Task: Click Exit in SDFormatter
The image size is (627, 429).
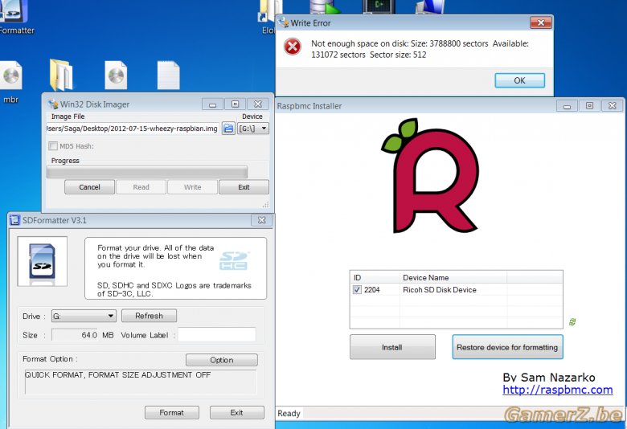Action: pyautogui.click(x=236, y=413)
